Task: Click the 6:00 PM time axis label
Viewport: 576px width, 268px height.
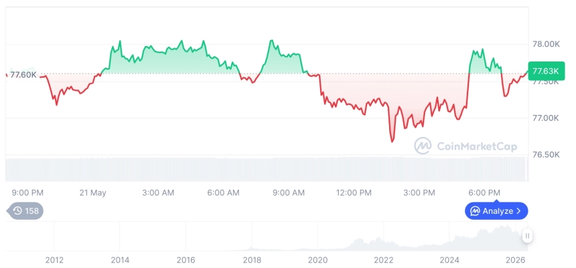Action: (x=484, y=193)
